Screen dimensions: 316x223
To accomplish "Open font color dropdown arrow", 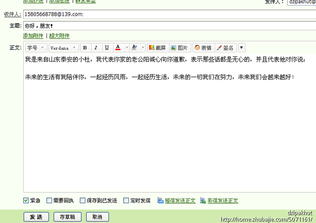I will [127, 48].
